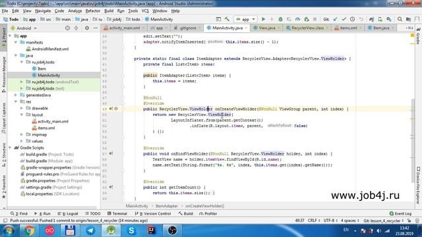The width and height of the screenshot is (422, 237).
Task: Expand the mipmap folder
Action: tap(22, 134)
